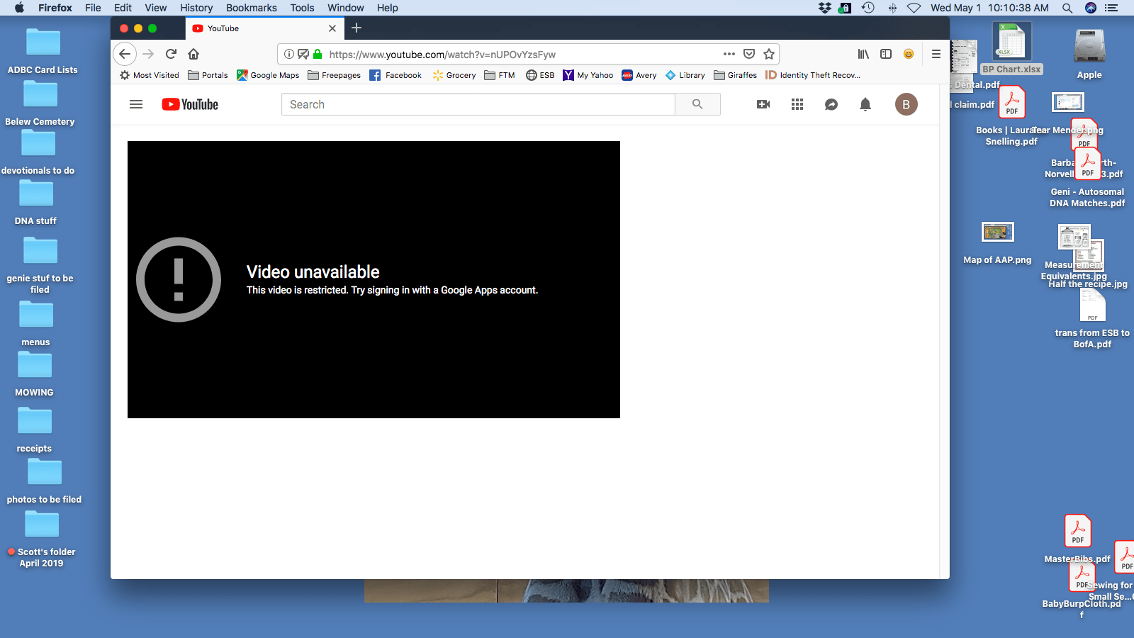Image resolution: width=1134 pixels, height=638 pixels.
Task: Bookmark this page with the star icon
Action: pyautogui.click(x=769, y=54)
